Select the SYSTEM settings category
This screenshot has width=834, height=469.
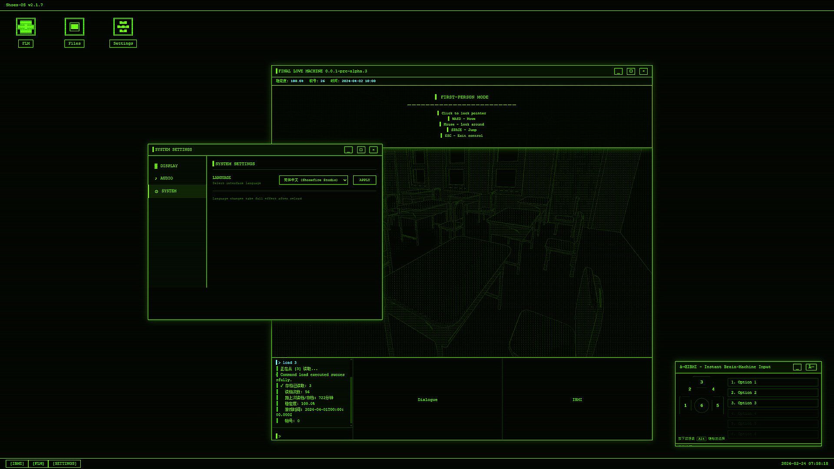tap(169, 191)
